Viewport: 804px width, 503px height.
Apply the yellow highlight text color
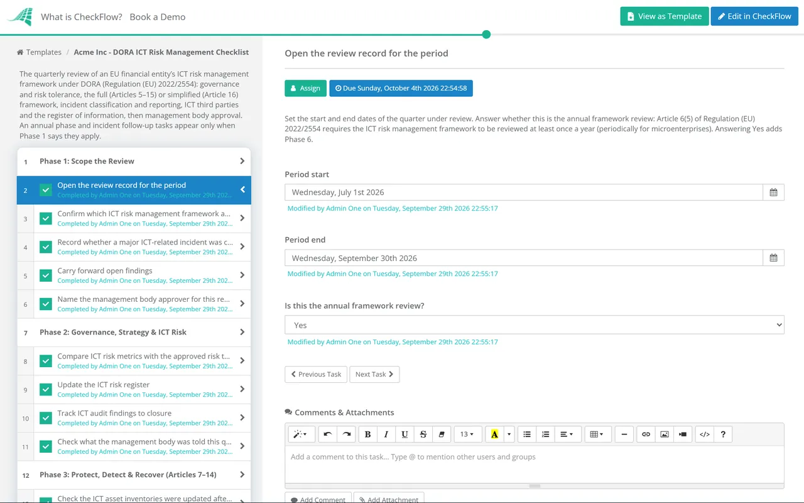coord(494,434)
